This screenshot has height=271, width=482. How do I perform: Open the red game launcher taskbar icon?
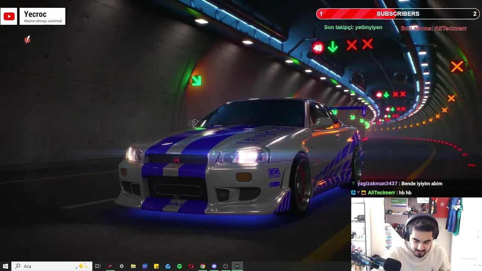pos(110,266)
